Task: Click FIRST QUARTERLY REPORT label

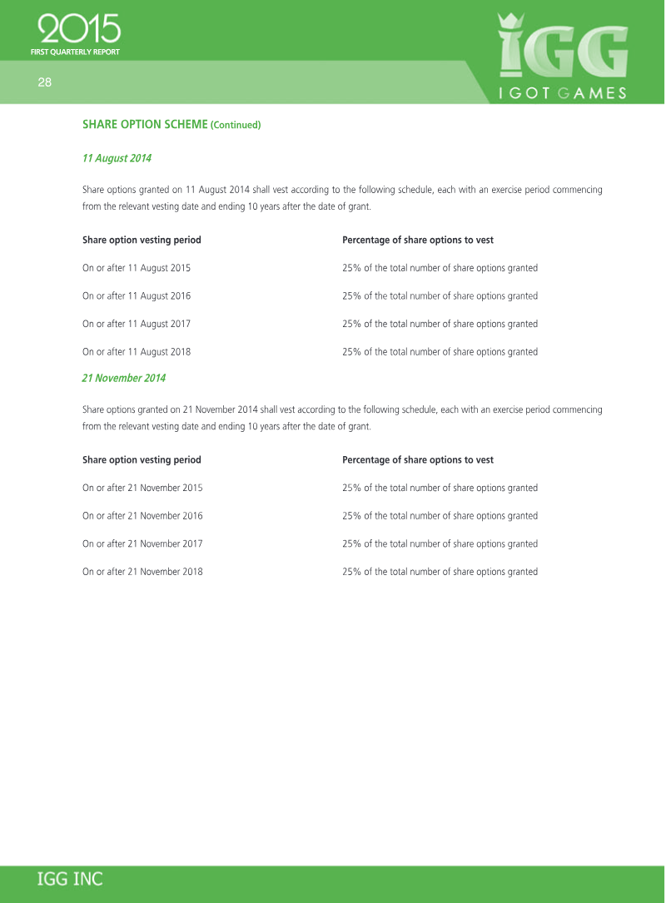Action: [x=75, y=52]
